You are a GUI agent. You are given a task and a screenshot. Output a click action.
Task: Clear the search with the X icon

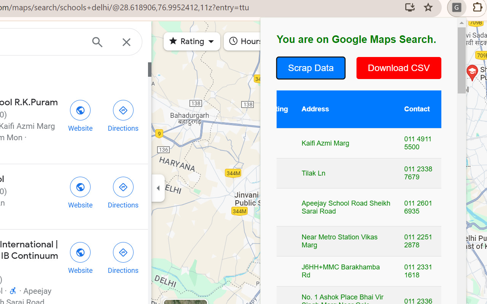click(x=126, y=42)
